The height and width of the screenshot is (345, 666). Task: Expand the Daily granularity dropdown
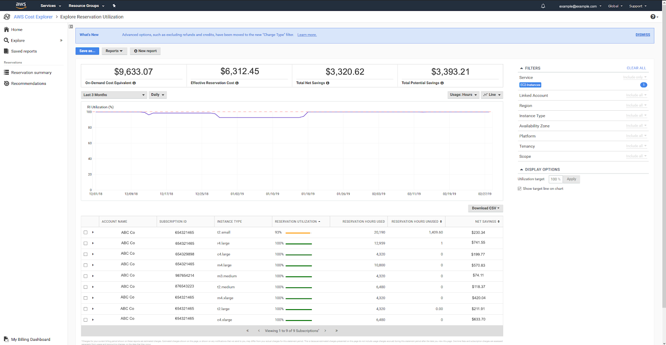coord(158,95)
